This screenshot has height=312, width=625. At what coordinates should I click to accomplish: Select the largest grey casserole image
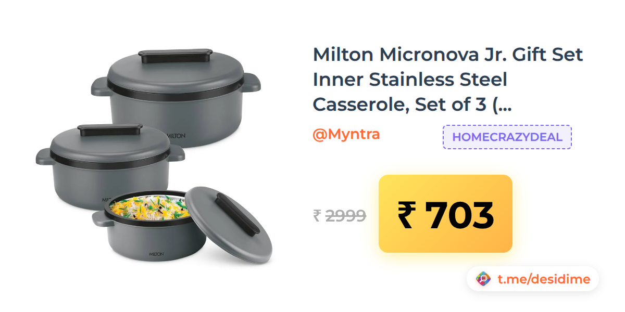pyautogui.click(x=176, y=99)
